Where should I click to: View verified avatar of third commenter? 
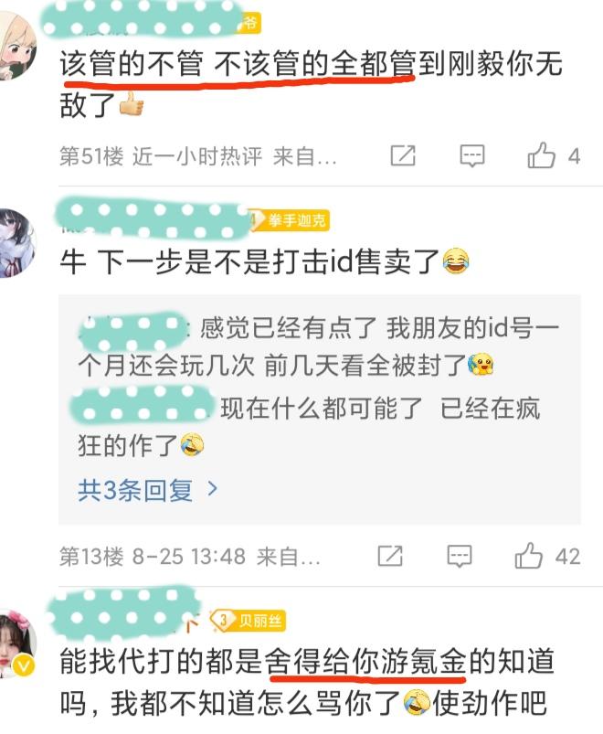17,644
